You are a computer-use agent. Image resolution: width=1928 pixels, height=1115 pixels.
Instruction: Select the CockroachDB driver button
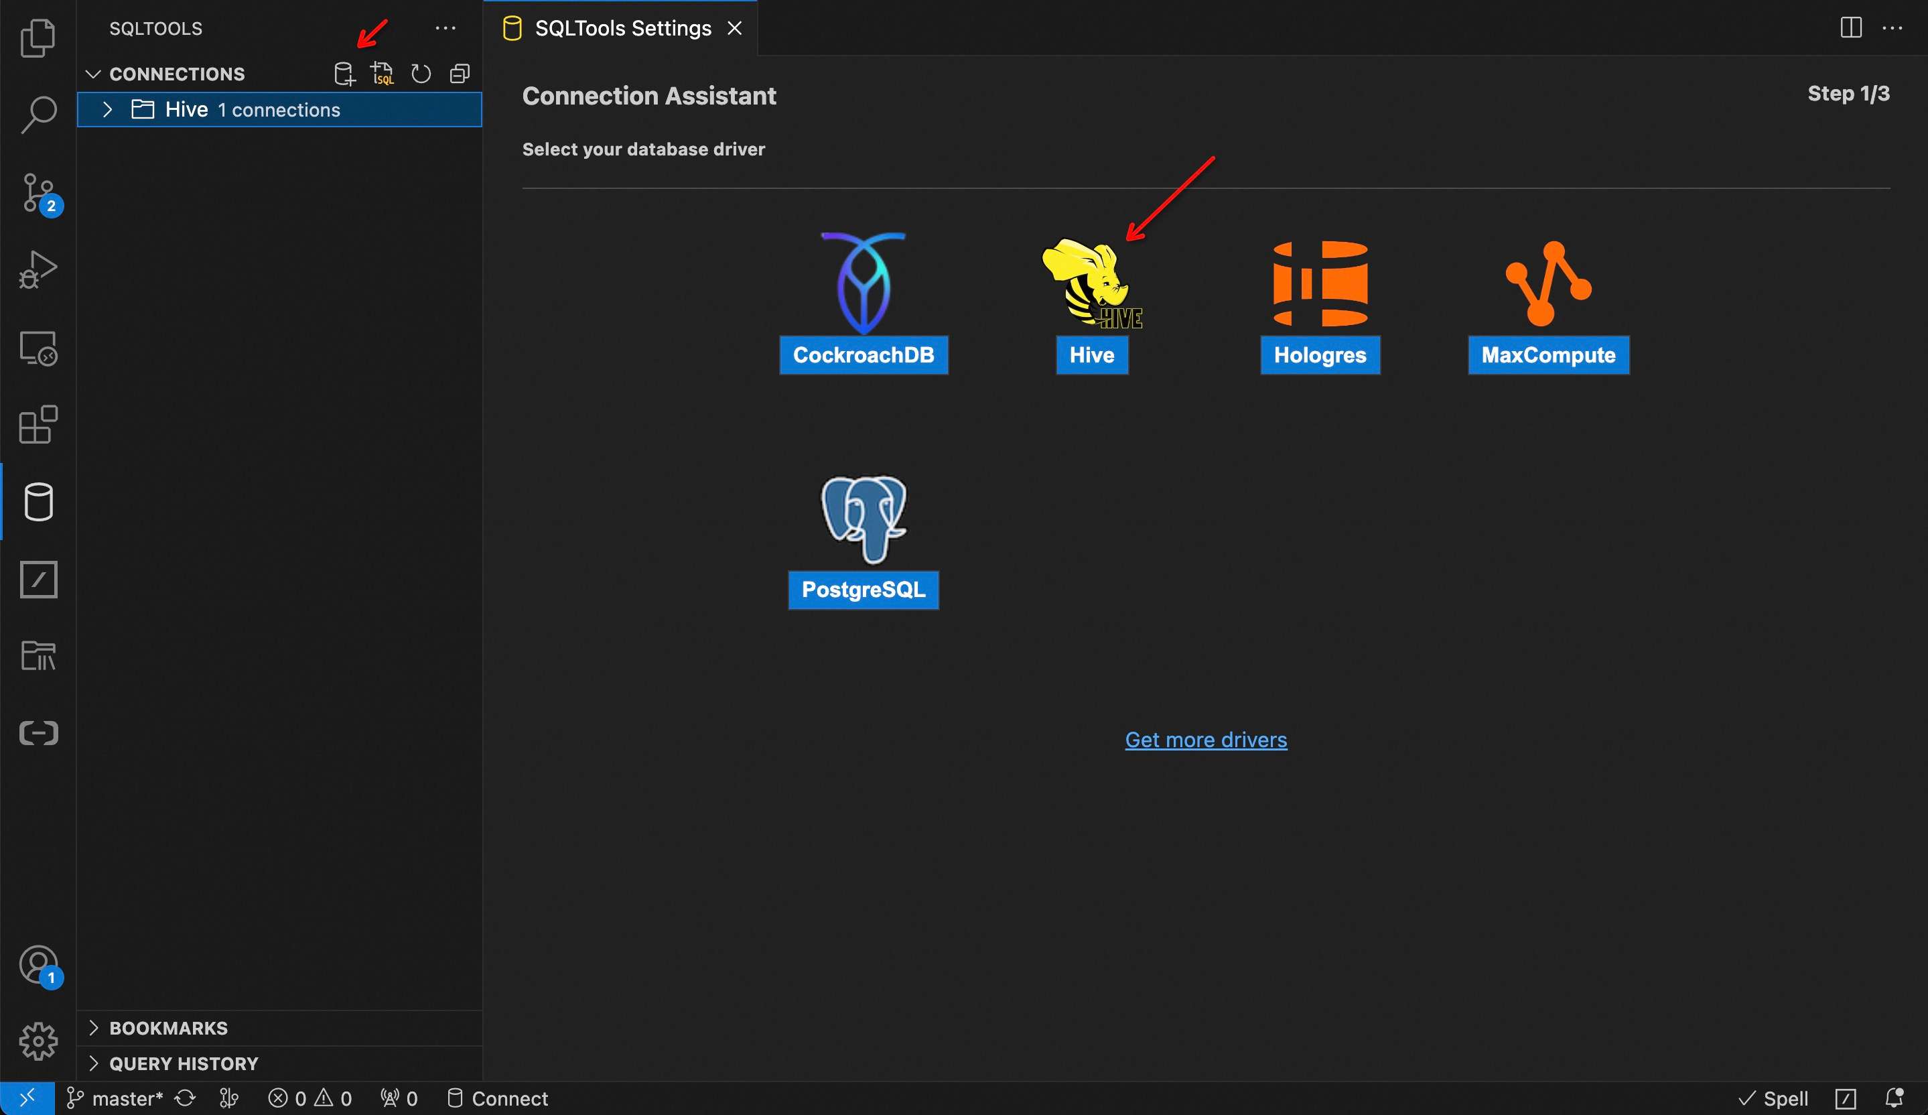click(x=863, y=355)
